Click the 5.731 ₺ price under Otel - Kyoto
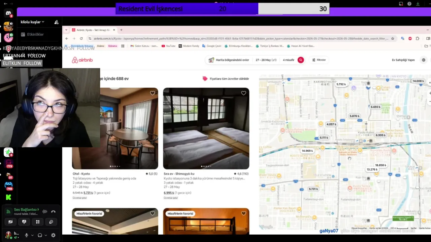Image resolution: width=431 pixels, height=242 pixels. (88, 193)
